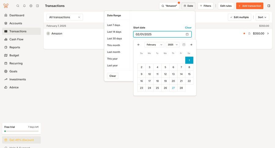
Task: Open search via magnifier icon in sidebar header
Action: point(18,6)
